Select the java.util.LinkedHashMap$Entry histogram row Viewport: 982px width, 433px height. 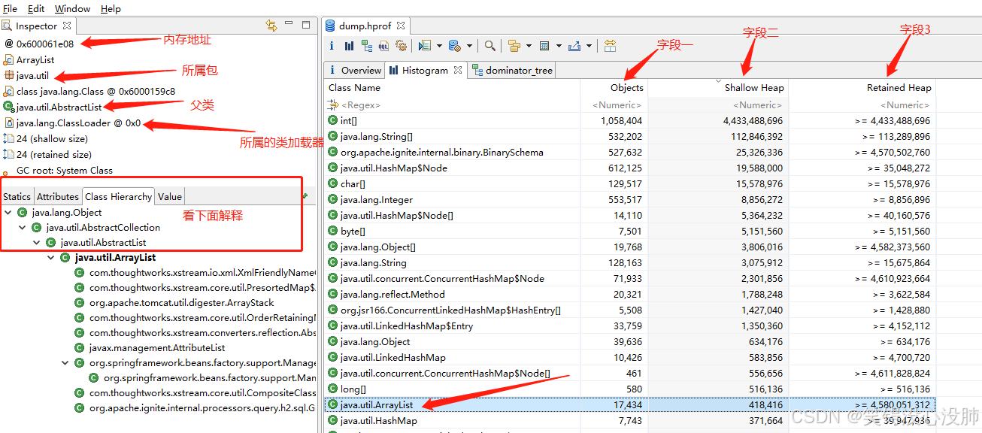[630, 326]
